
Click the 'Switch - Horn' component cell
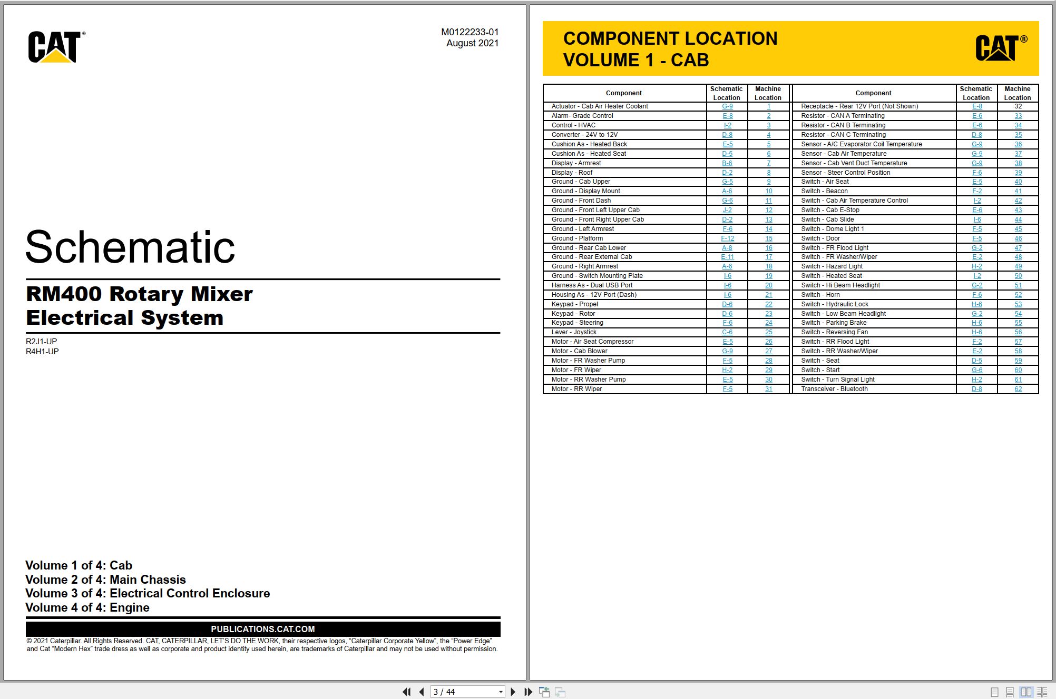tap(874, 295)
